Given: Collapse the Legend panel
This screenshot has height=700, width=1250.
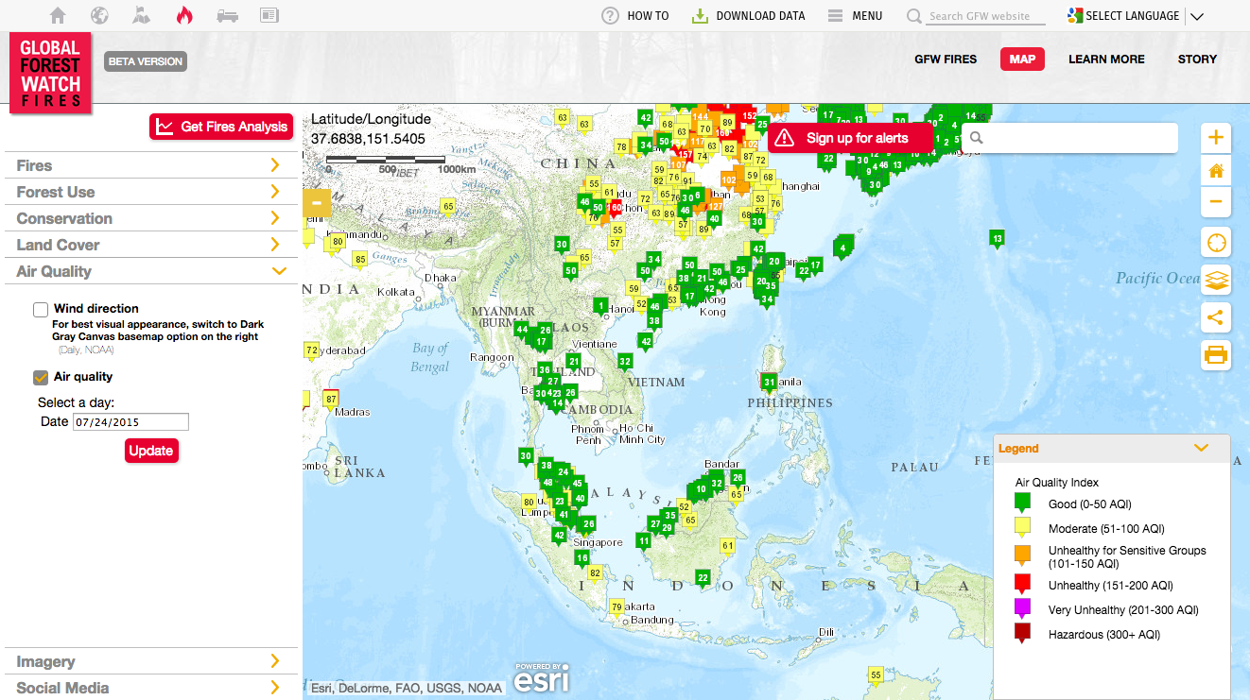Looking at the screenshot, I should 1201,449.
